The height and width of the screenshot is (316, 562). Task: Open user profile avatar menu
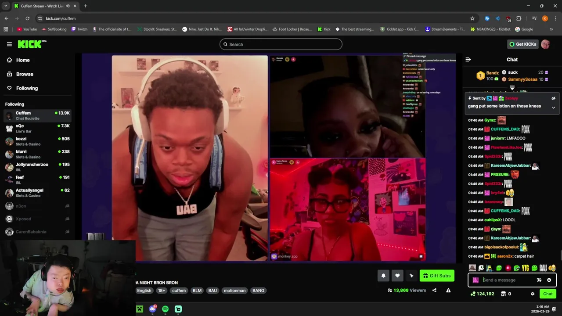(x=545, y=44)
